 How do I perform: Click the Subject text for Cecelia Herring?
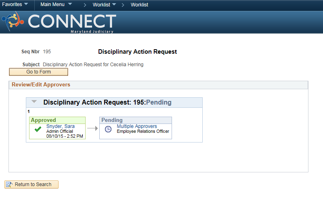coord(93,65)
